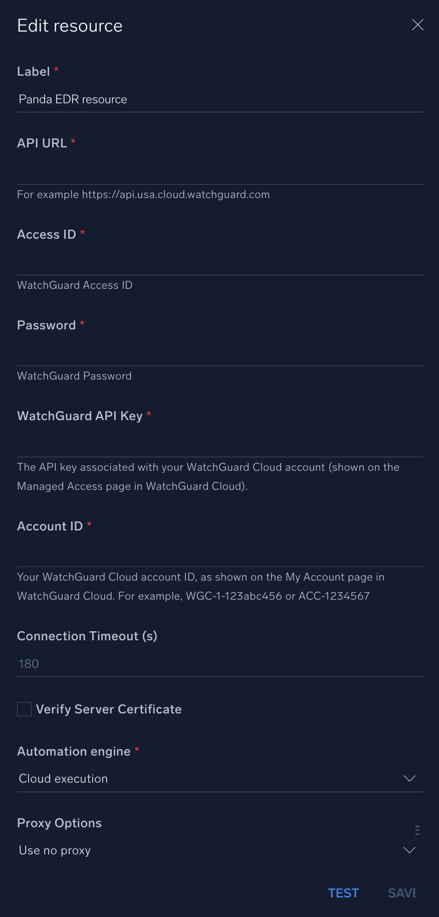
Task: Click the Password input field
Action: point(220,353)
